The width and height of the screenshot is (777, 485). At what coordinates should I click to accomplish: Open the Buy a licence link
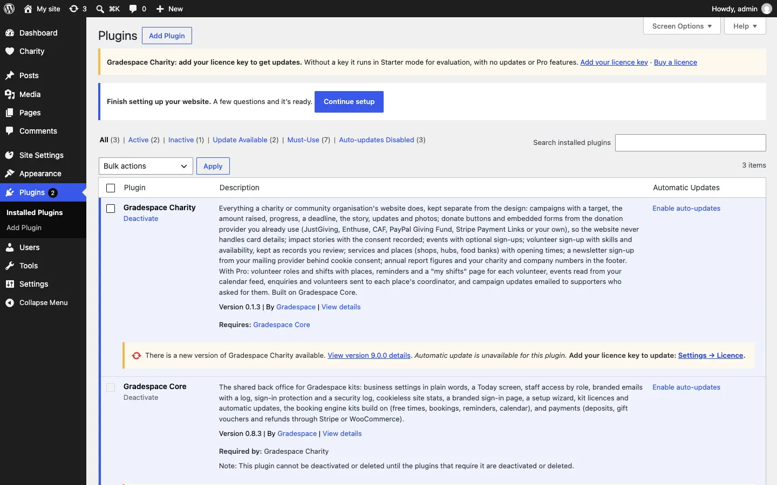click(x=676, y=63)
